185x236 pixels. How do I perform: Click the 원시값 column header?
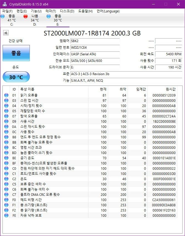pyautogui.click(x=162, y=89)
